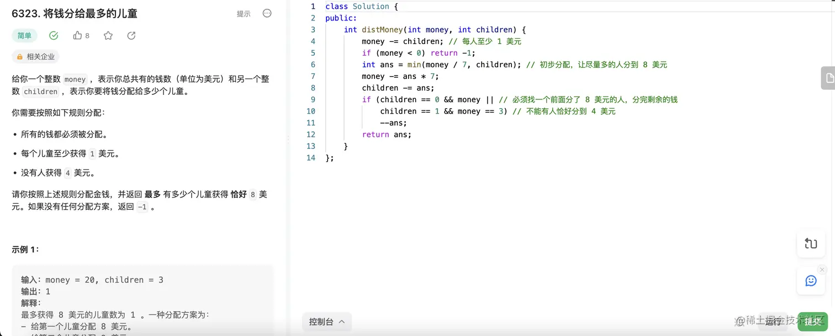Click the '--ans;' code line

(394, 123)
